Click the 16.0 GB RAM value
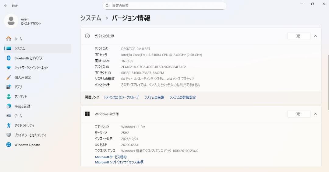This screenshot has width=329, height=172. 127,61
